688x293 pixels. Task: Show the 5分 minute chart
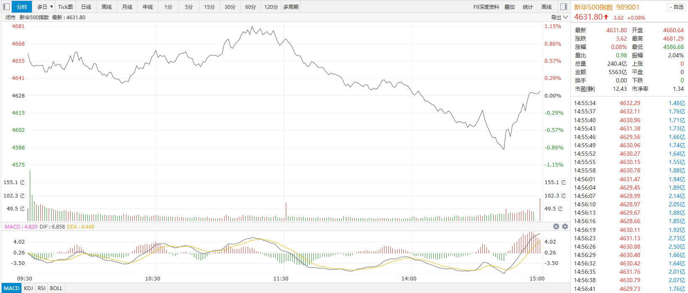189,7
